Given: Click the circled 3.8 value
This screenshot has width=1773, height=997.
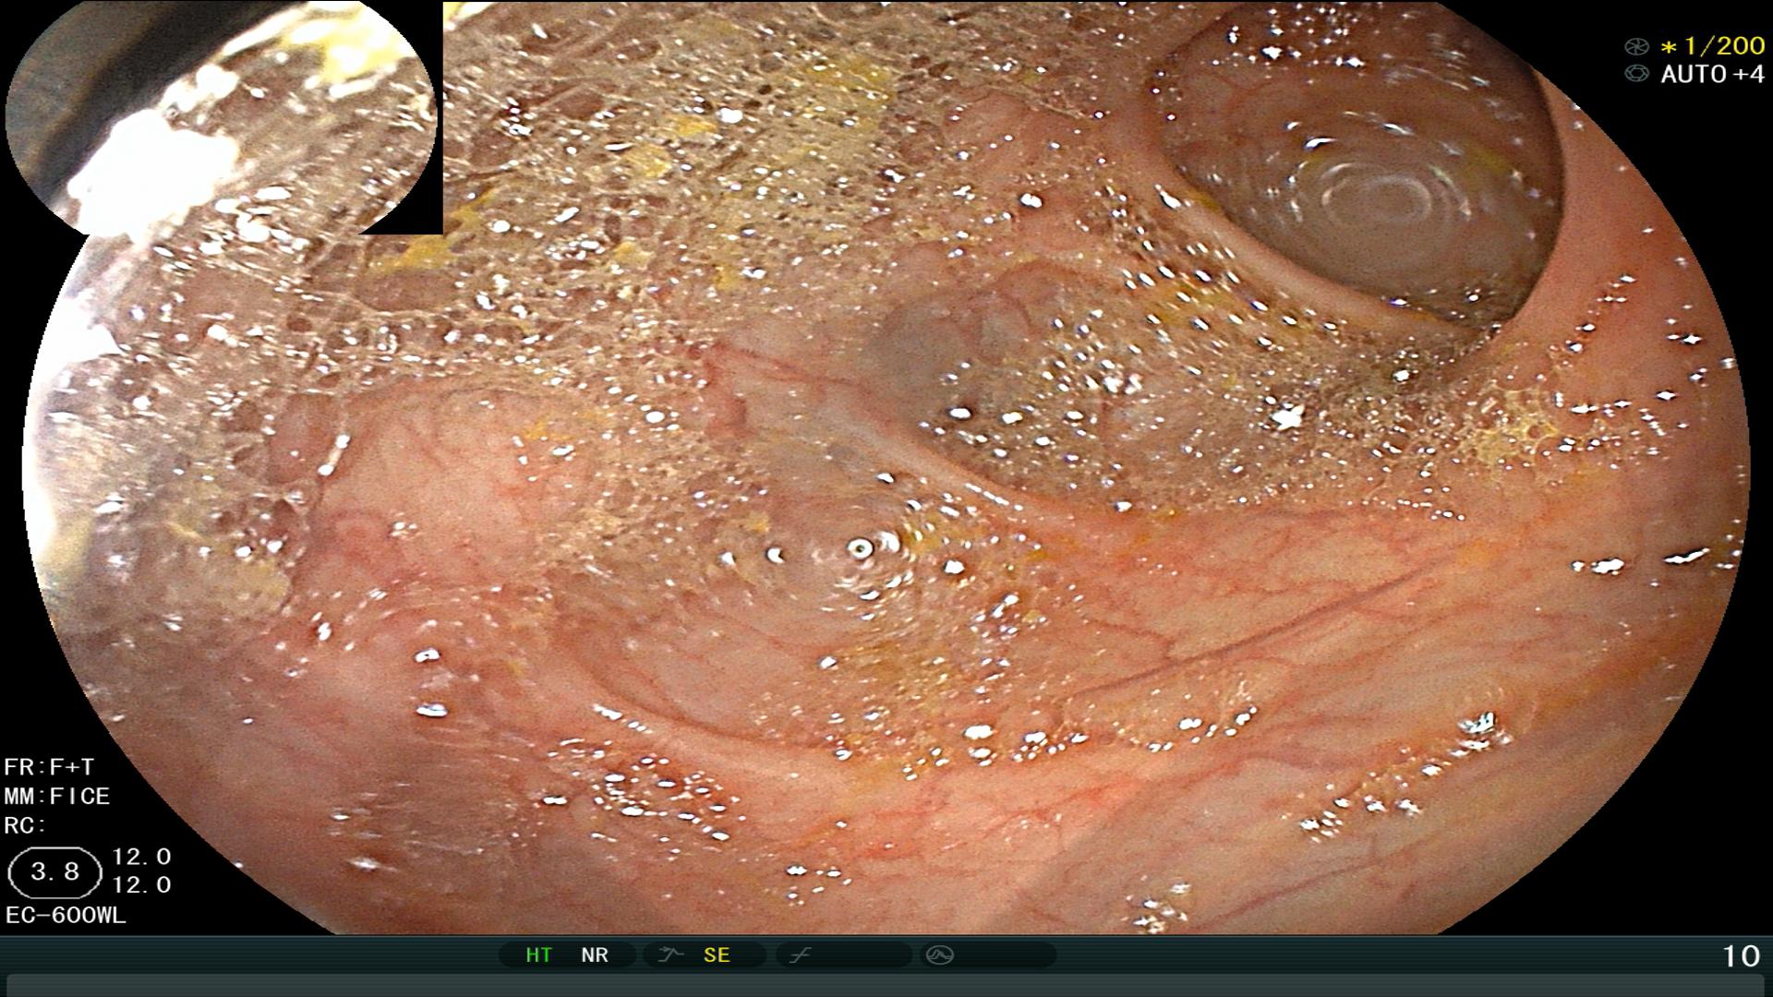Looking at the screenshot, I should (54, 872).
